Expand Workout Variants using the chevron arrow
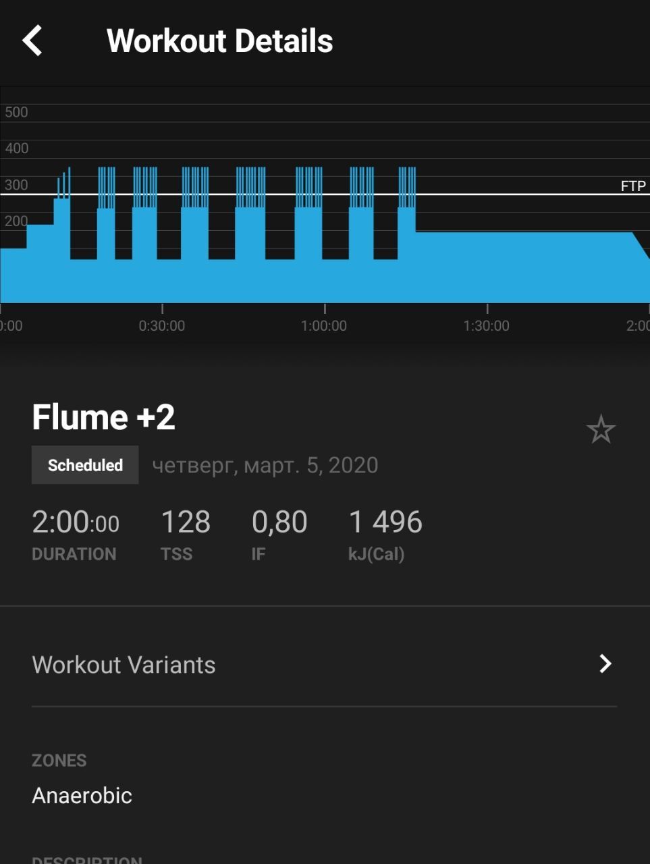Viewport: 650px width, 864px height. (605, 664)
